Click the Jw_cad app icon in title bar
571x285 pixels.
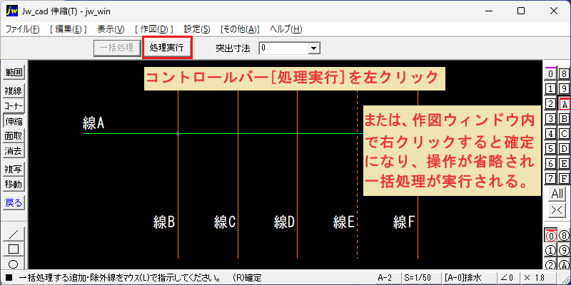pos(11,11)
